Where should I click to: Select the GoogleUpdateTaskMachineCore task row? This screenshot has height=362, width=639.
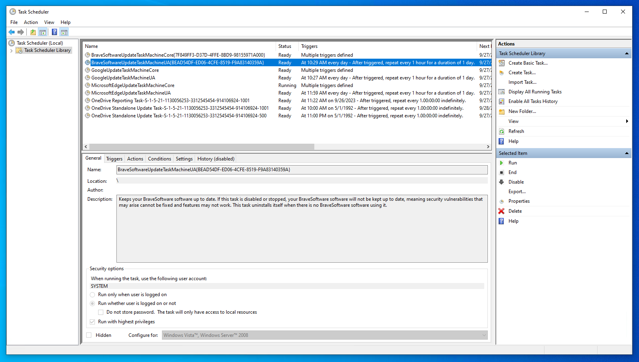pyautogui.click(x=125, y=70)
